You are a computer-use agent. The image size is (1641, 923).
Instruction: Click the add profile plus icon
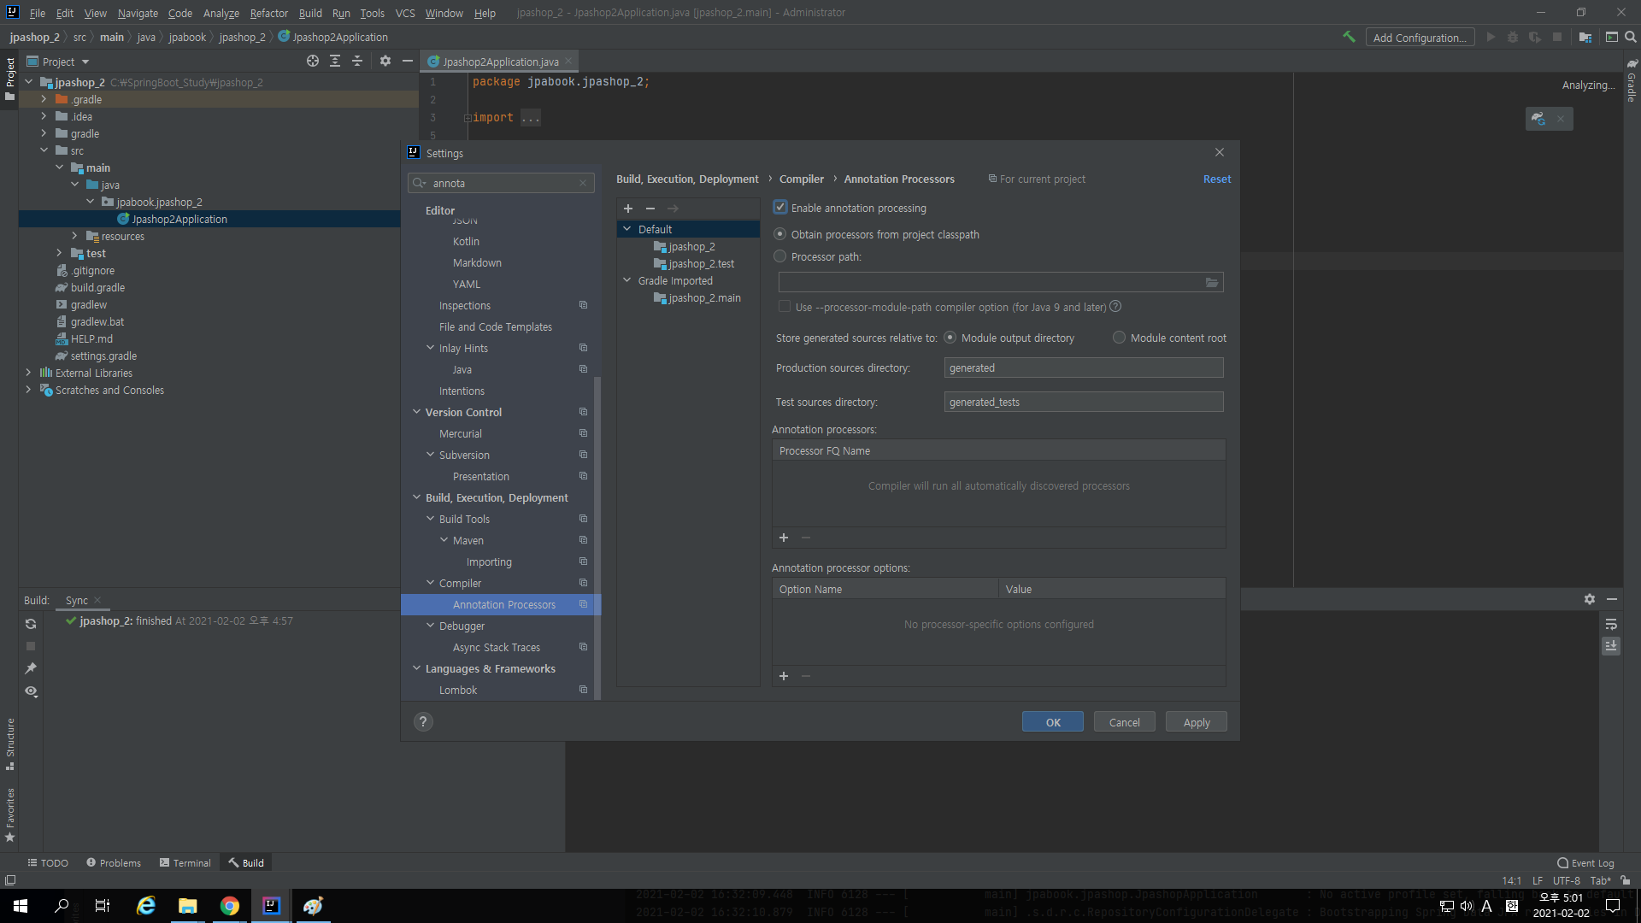[628, 209]
